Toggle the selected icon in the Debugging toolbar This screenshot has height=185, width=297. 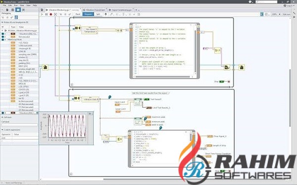click(x=16, y=17)
